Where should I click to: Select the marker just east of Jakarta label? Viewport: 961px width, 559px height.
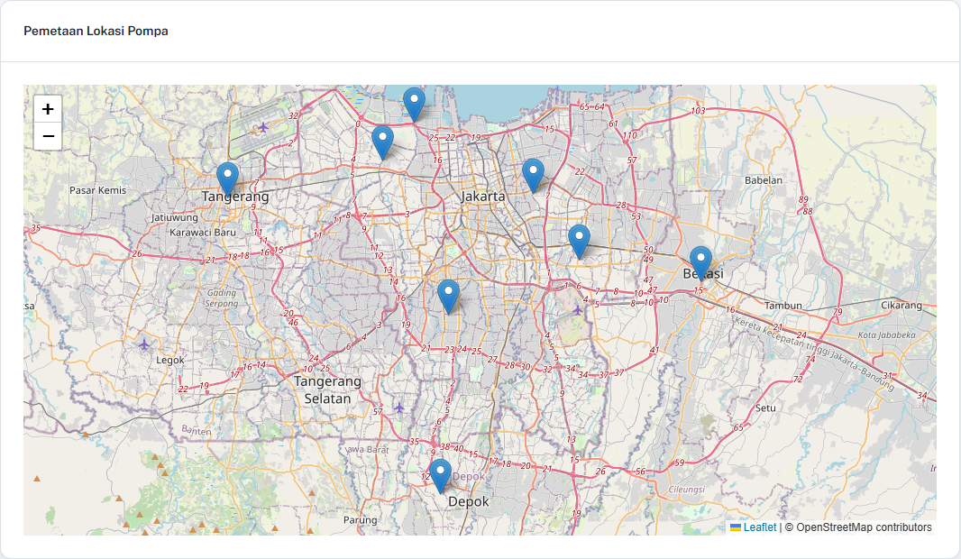click(x=534, y=173)
